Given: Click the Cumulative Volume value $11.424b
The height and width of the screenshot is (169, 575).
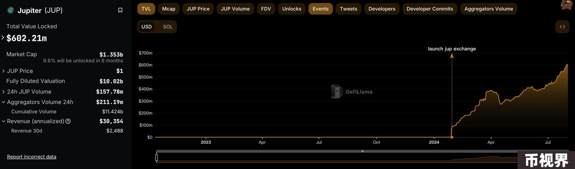Looking at the screenshot, I should point(112,111).
